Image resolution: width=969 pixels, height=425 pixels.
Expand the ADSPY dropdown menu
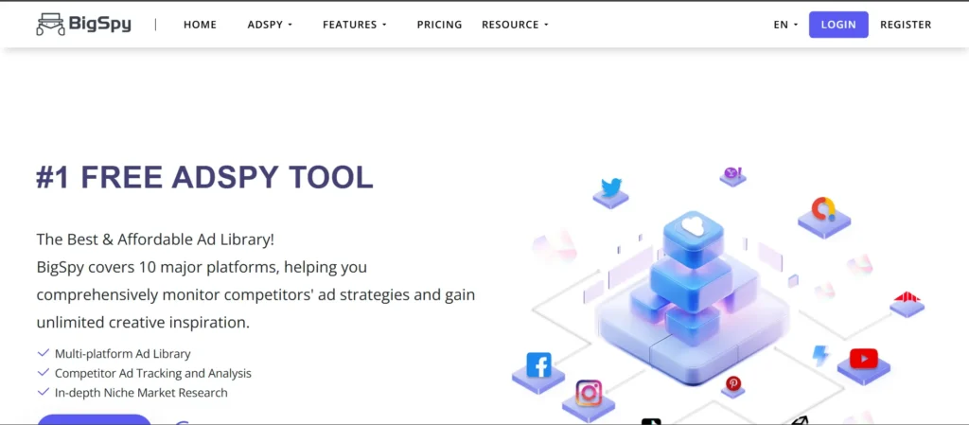(x=270, y=25)
